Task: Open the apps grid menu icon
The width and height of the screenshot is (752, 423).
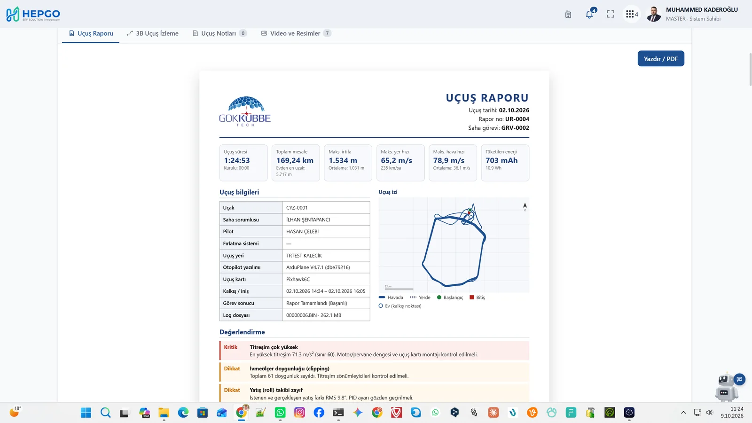Action: coord(632,14)
